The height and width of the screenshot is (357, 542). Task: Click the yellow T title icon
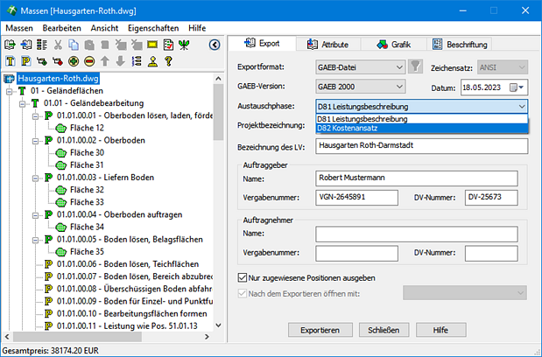click(10, 61)
